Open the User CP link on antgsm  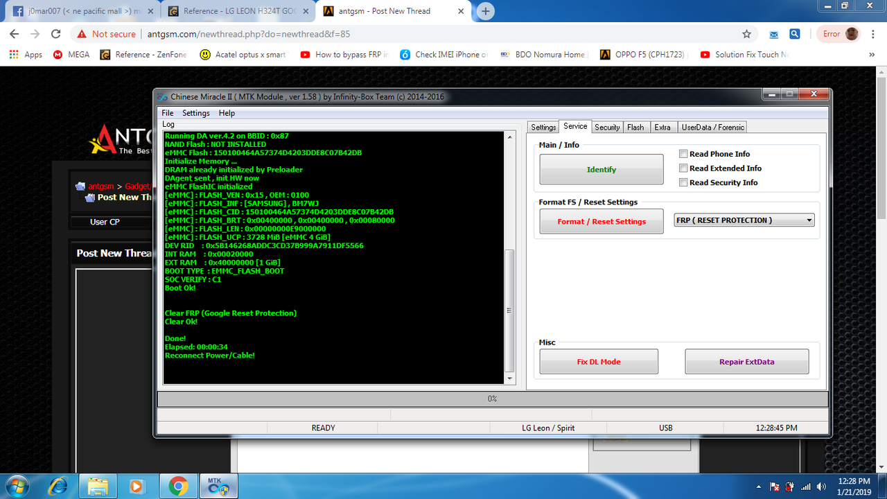click(105, 222)
